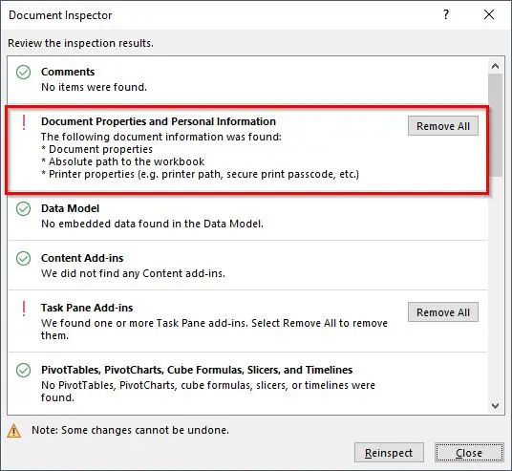Click the red exclamation icon for Task Pane Add-ins
The height and width of the screenshot is (471, 512).
pos(24,309)
